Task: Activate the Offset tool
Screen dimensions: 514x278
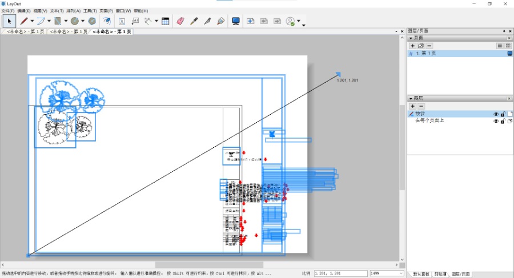Action: click(107, 21)
